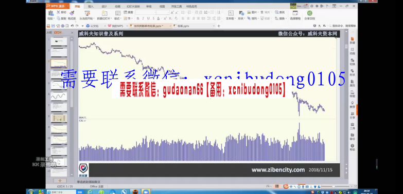This screenshot has height=194, width=403.
Task: Open Properties in right sidebar
Action: 353,83
